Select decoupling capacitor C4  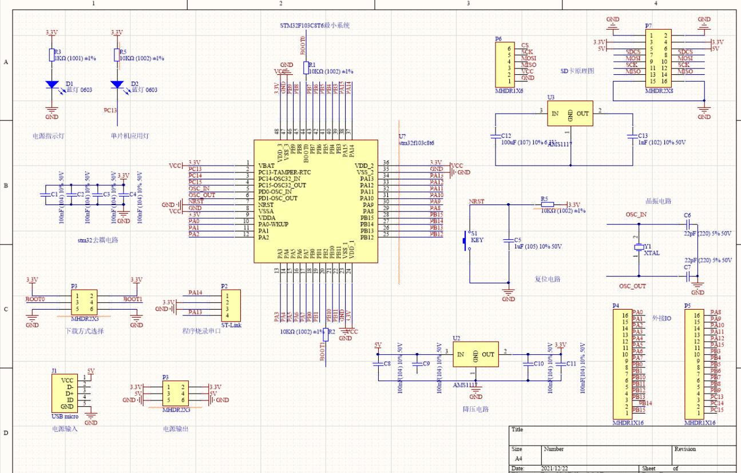coord(124,195)
